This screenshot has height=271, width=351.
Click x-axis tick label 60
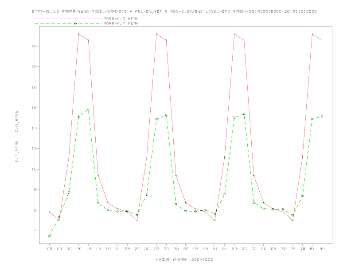(244, 249)
